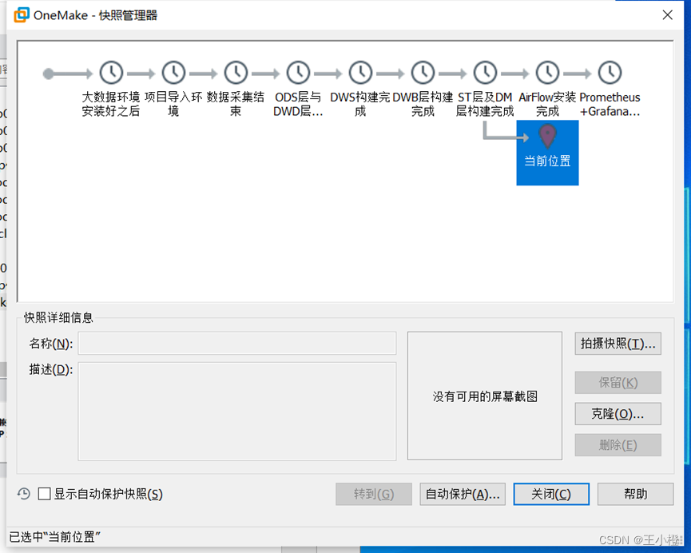The image size is (691, 553).
Task: Enable the 显示自动保护快照 checkbox
Action: 45,494
